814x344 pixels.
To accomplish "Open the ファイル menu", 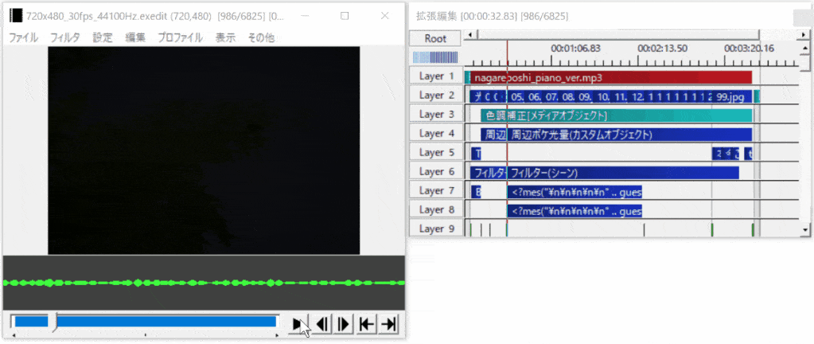I will tap(23, 37).
